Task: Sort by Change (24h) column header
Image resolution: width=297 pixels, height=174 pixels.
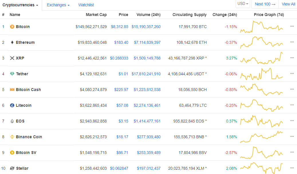Action: [225, 15]
